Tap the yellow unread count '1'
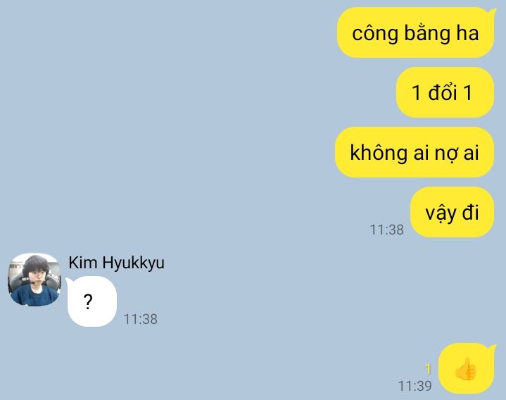 pyautogui.click(x=428, y=369)
